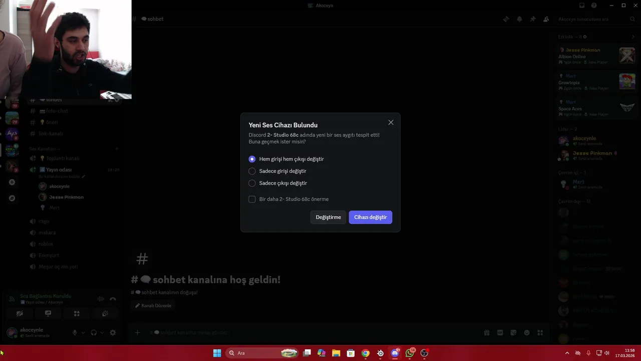Mute the microphone in user panel
Viewport: 641px width, 361px height.
tap(75, 332)
